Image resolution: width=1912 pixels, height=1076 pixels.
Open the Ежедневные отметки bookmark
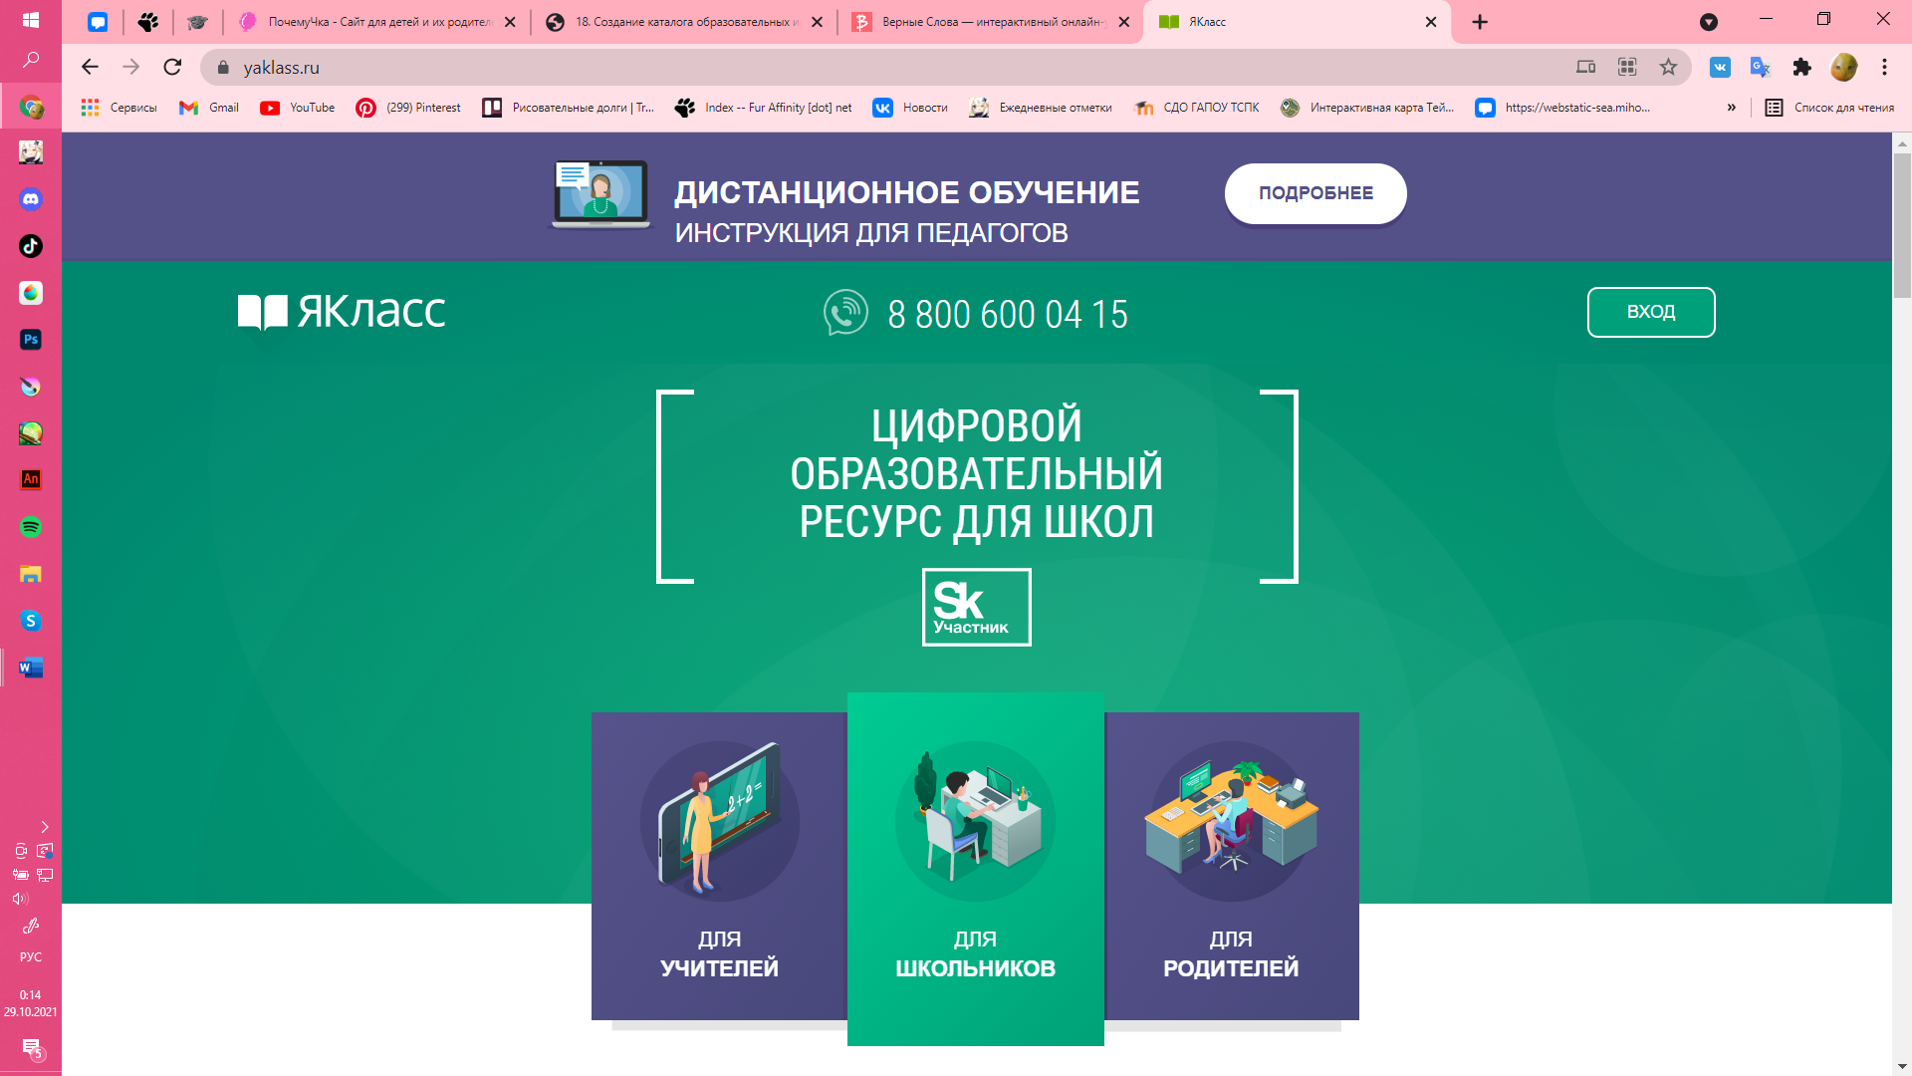(x=1041, y=108)
